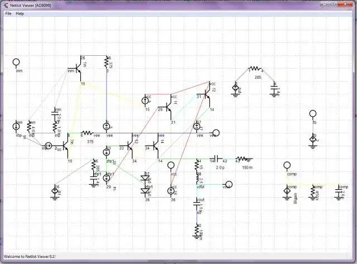This screenshot has width=357, height=264.
Task: Minimize the Netlist Viewer window
Action: click(324, 4)
